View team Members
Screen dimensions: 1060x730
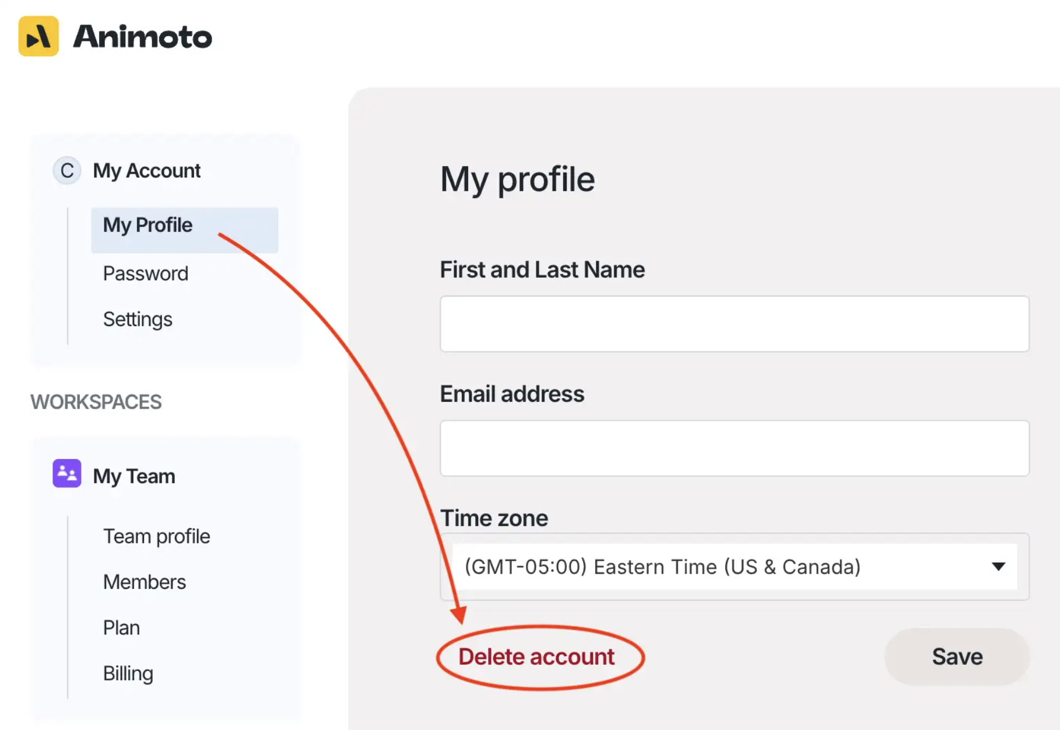pos(145,582)
